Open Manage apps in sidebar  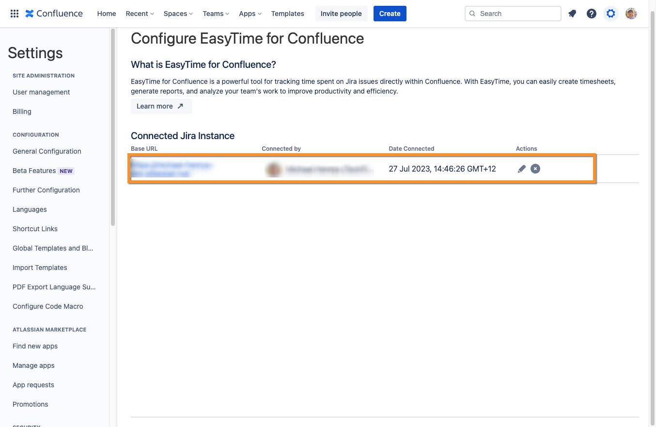pyautogui.click(x=33, y=365)
